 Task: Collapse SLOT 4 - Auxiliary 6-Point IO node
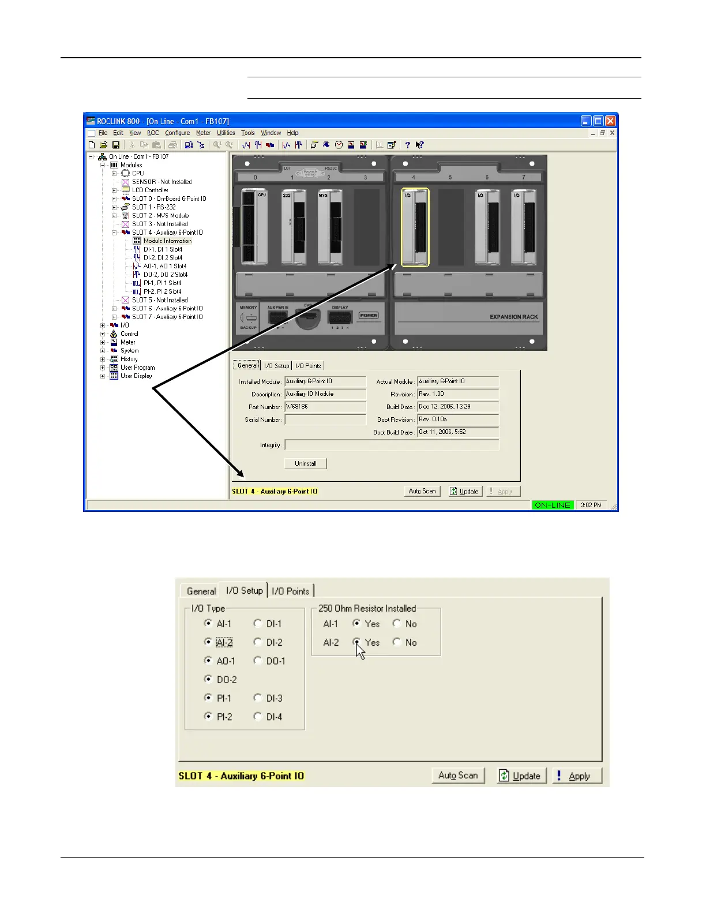coord(114,233)
